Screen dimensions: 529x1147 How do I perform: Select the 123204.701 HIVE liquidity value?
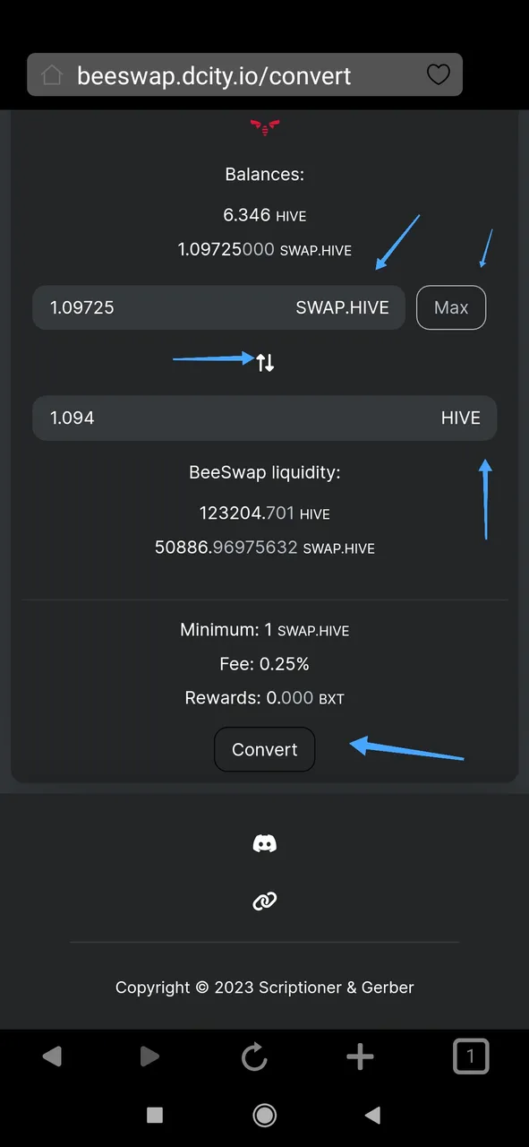pyautogui.click(x=264, y=513)
